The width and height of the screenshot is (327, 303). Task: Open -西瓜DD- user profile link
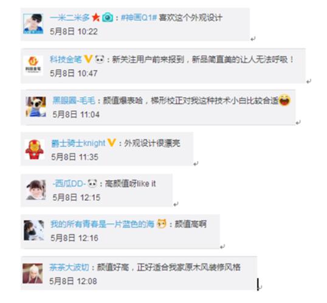pyautogui.click(x=69, y=184)
